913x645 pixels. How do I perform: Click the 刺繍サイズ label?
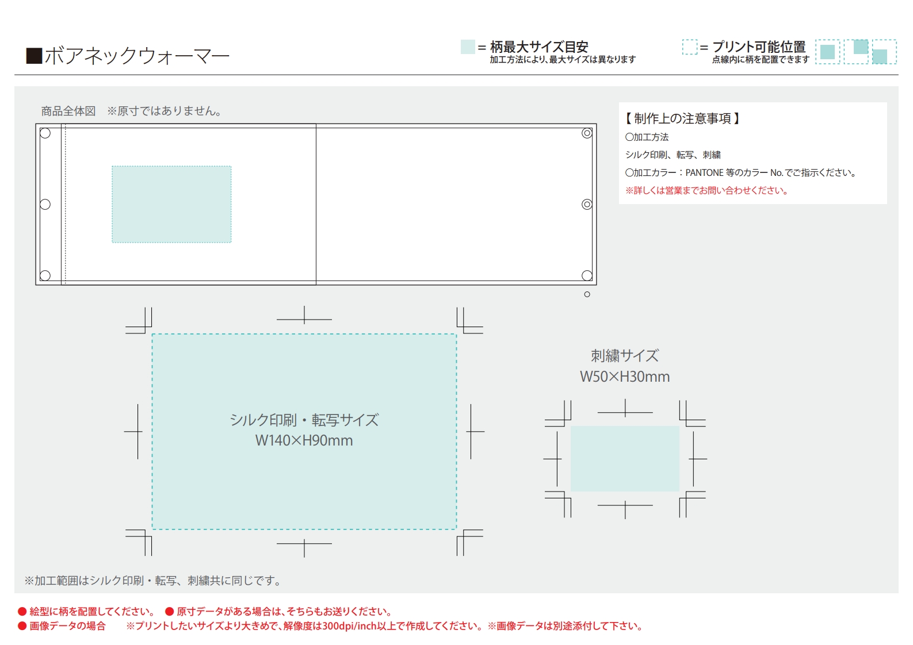click(x=625, y=356)
